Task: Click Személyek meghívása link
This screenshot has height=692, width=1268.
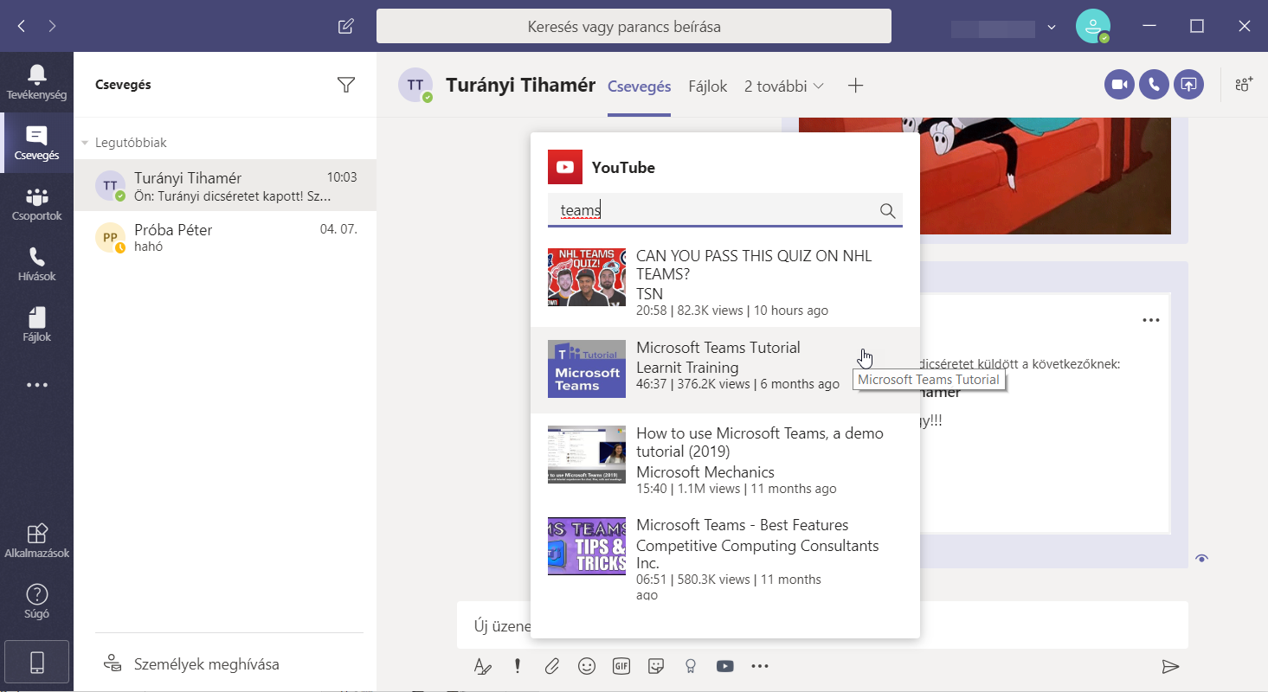Action: tap(206, 664)
